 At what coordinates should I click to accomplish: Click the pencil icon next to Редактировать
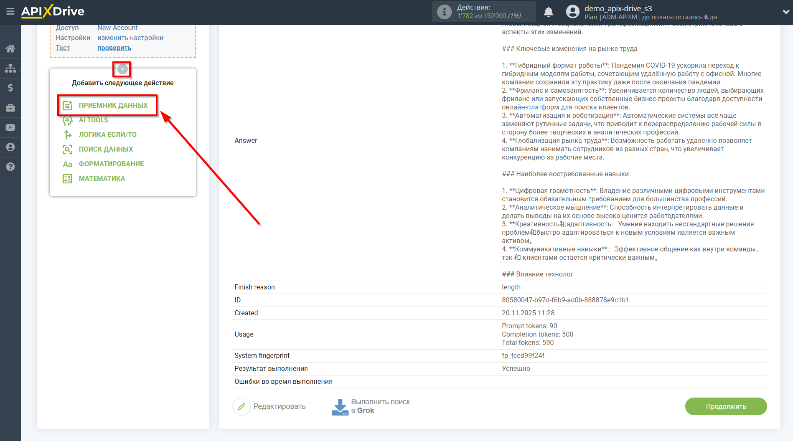click(241, 406)
